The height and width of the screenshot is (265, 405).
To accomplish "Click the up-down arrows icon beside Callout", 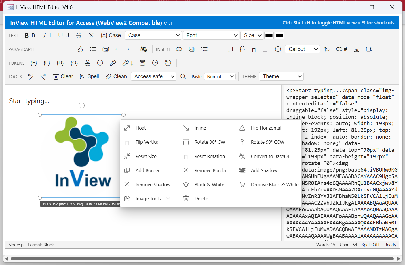I will pos(326,49).
